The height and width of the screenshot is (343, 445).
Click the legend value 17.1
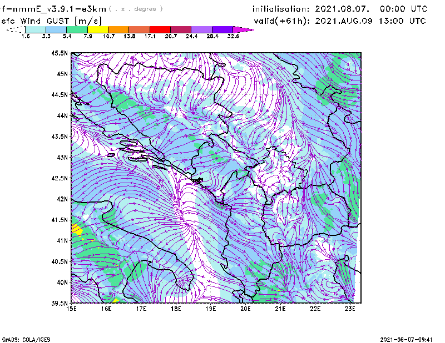[150, 36]
